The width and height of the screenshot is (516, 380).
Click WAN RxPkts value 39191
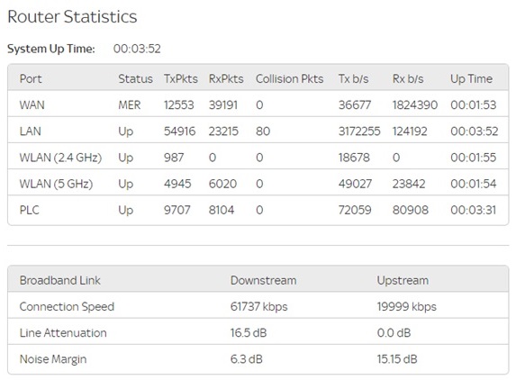click(223, 105)
